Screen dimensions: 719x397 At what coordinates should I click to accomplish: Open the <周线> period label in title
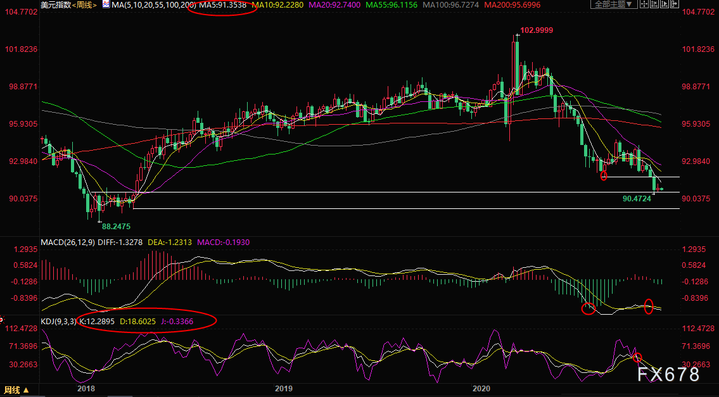[x=85, y=5]
